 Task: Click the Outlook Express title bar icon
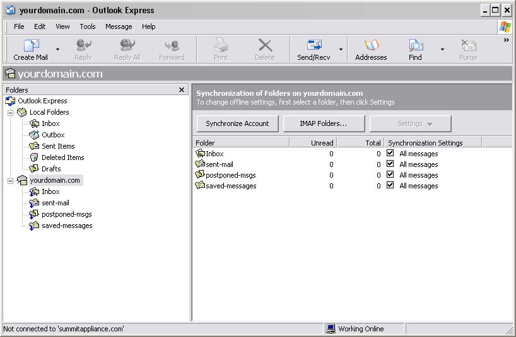coord(10,10)
